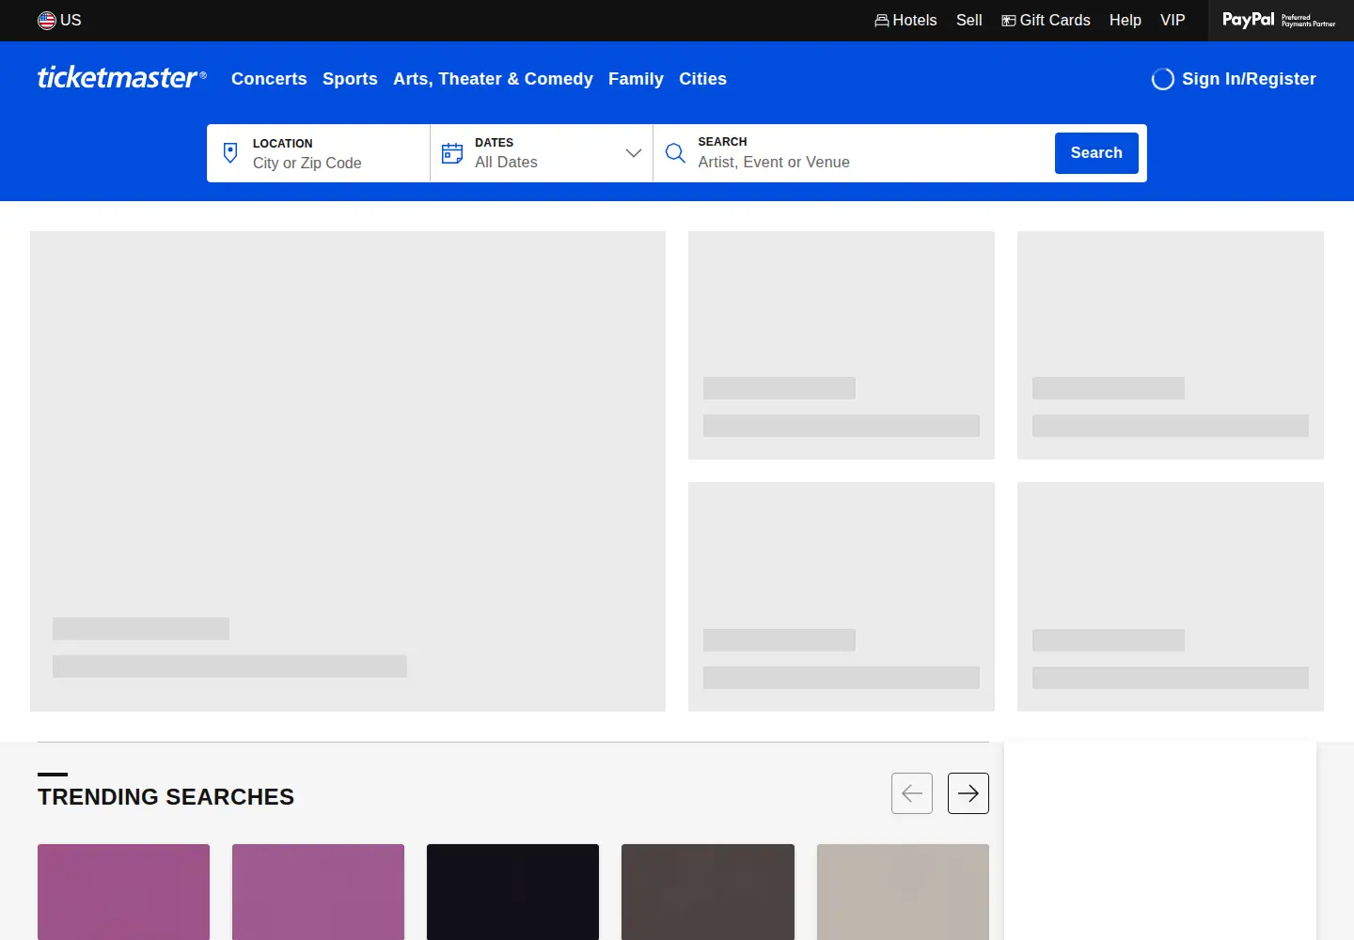Click the blue Search button
This screenshot has height=940, width=1354.
point(1096,153)
